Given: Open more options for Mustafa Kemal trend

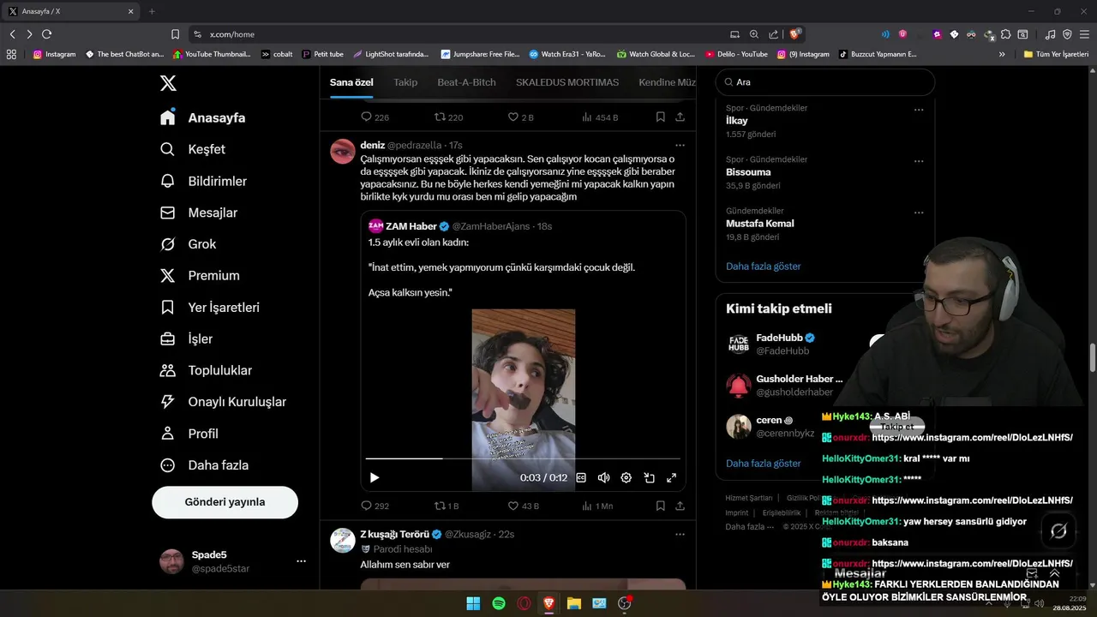Looking at the screenshot, I should tap(919, 213).
